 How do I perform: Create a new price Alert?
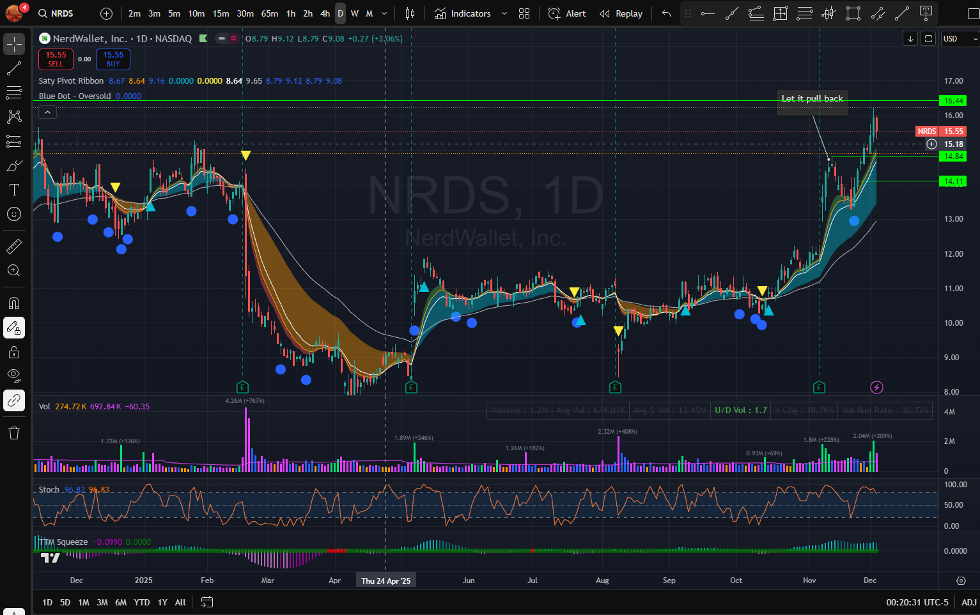click(x=567, y=13)
